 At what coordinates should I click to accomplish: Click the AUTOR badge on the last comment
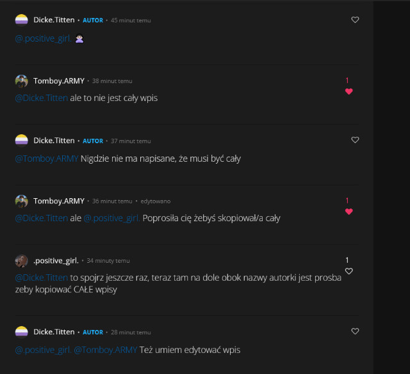point(93,332)
